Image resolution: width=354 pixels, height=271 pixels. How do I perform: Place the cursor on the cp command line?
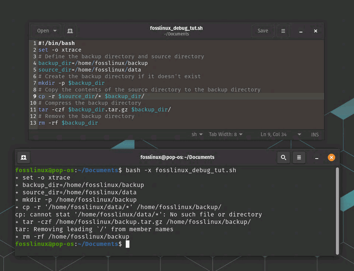(x=92, y=96)
